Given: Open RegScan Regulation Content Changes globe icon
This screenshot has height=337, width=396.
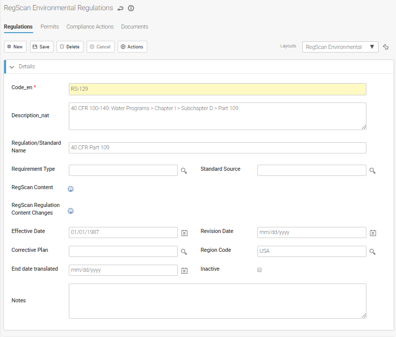Looking at the screenshot, I should click(71, 211).
